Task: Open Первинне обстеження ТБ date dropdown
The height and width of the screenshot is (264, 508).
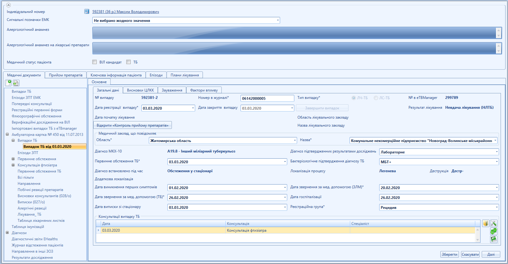Action: 285,162
